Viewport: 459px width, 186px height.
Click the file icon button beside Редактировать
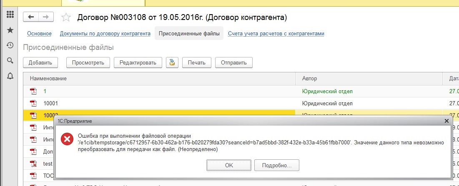(172, 62)
